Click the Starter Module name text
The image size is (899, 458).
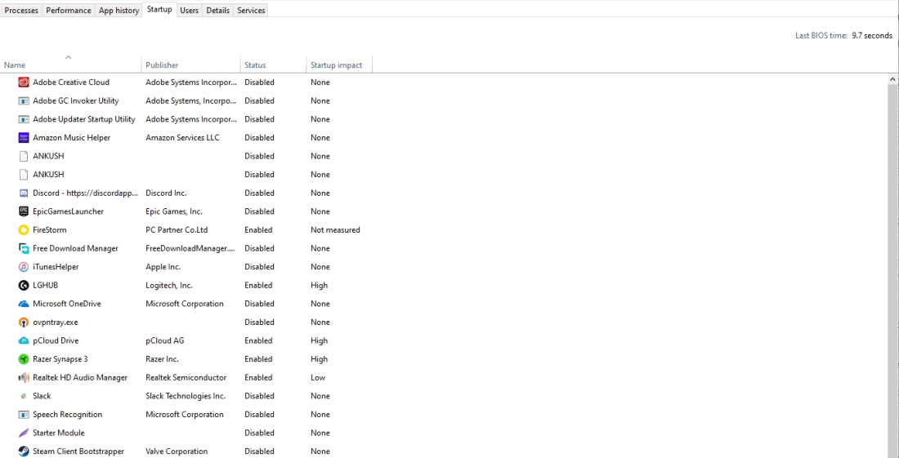(59, 433)
